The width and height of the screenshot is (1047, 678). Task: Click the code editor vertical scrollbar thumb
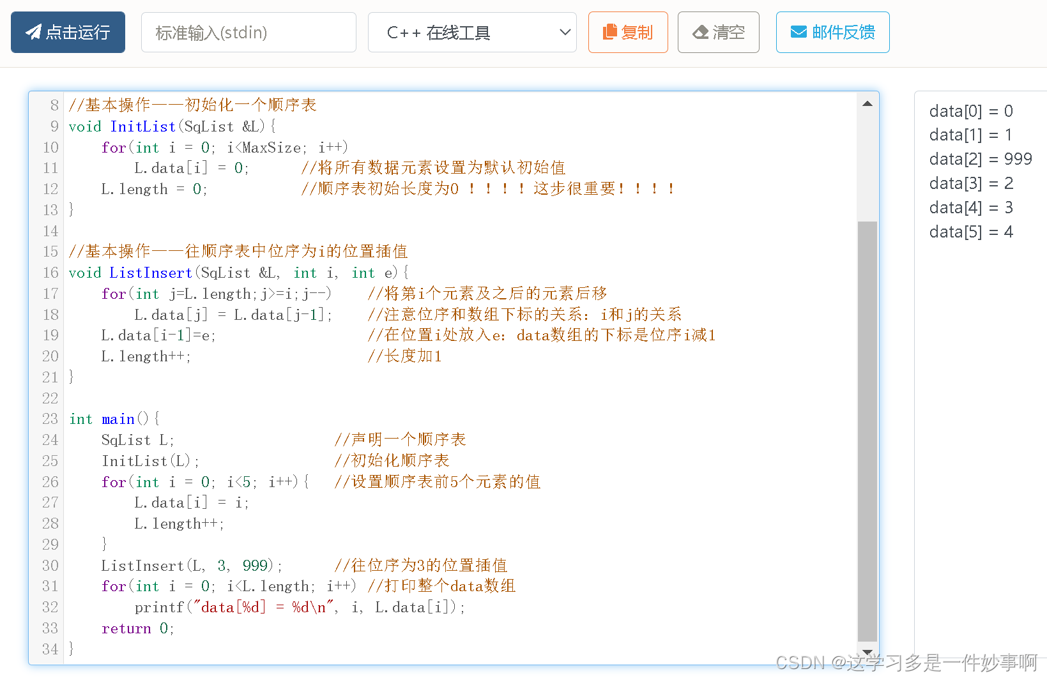[x=867, y=431]
